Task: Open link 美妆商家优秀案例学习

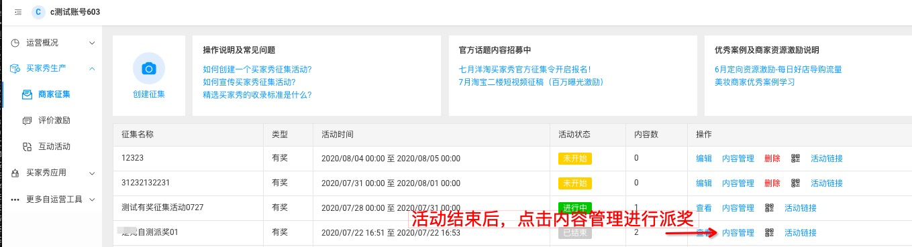Action: [x=755, y=82]
